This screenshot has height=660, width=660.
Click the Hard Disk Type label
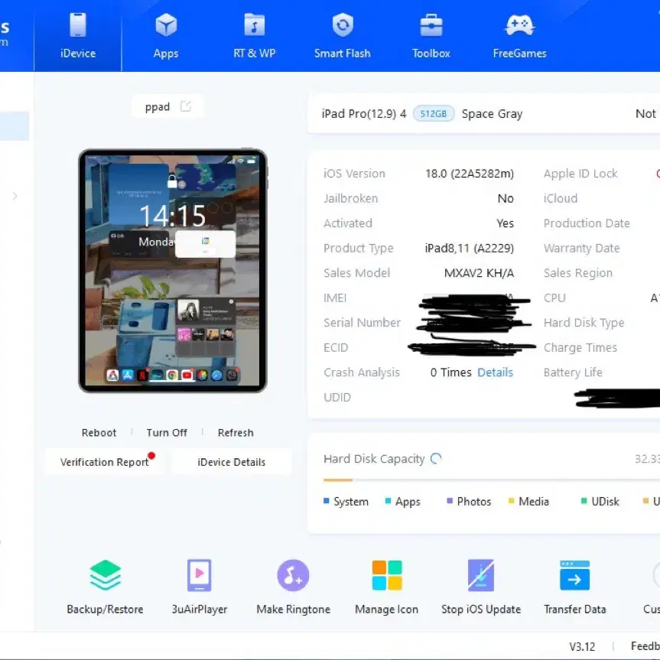point(584,323)
